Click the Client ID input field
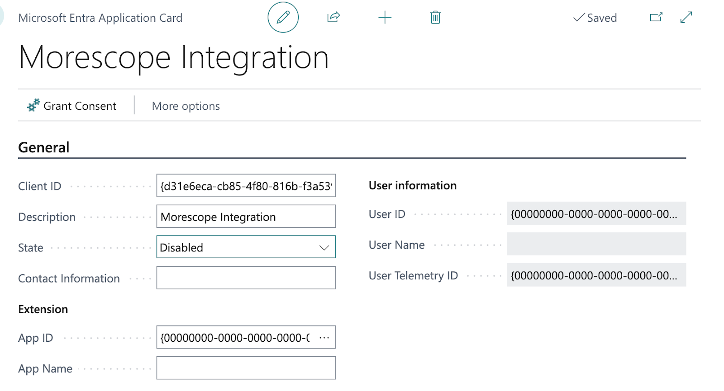The image size is (724, 391). point(246,186)
